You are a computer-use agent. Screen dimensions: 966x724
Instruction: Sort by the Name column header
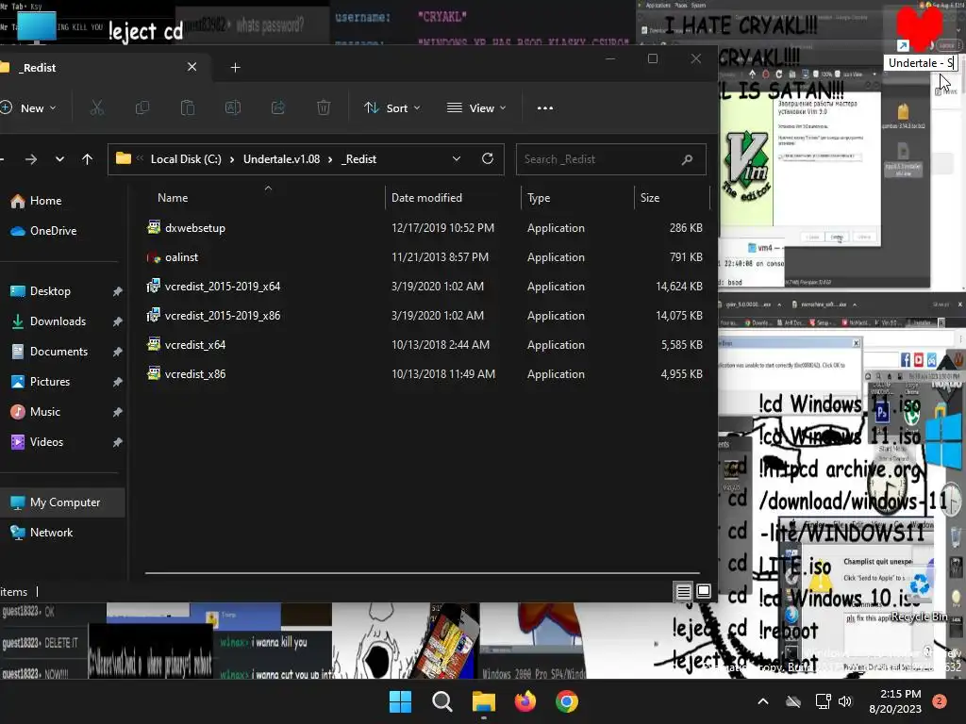[x=173, y=198]
